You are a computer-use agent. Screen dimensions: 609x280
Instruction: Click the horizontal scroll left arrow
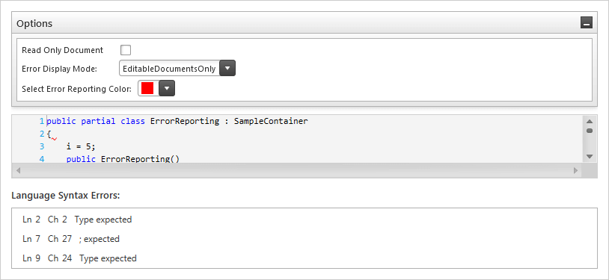18,170
